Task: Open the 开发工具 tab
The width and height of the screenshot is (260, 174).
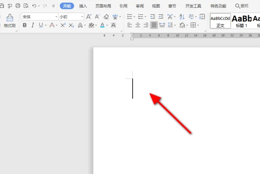Action: point(193,6)
